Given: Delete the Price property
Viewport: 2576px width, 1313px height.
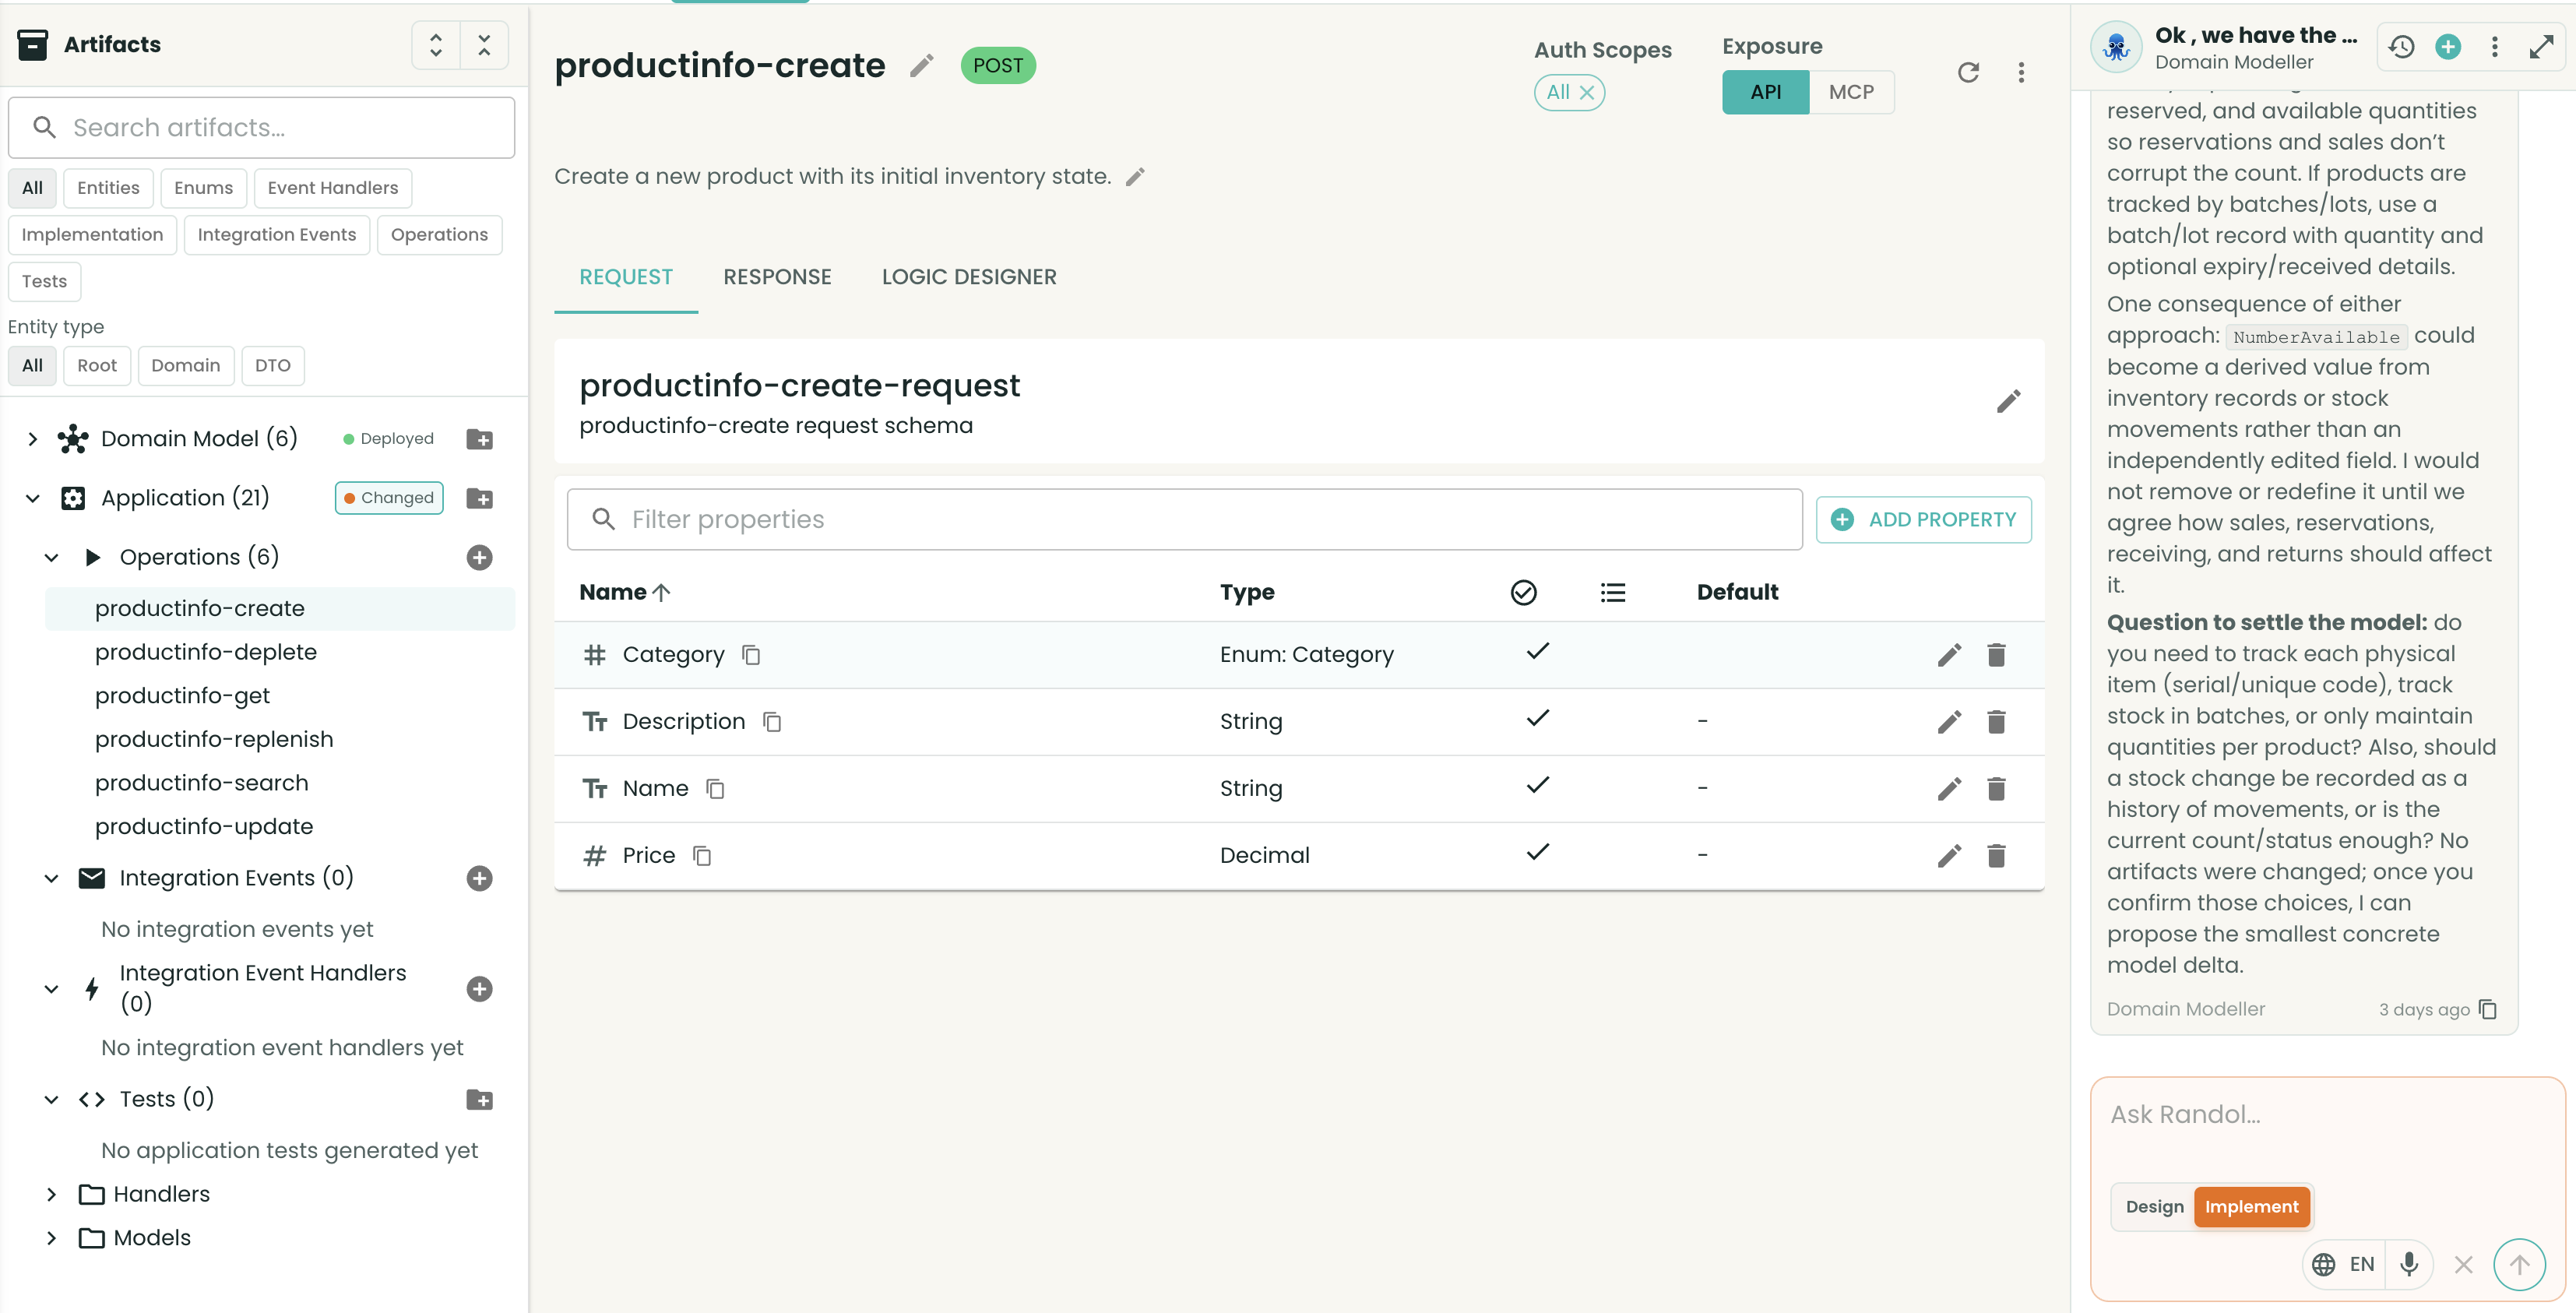Looking at the screenshot, I should pos(1996,856).
